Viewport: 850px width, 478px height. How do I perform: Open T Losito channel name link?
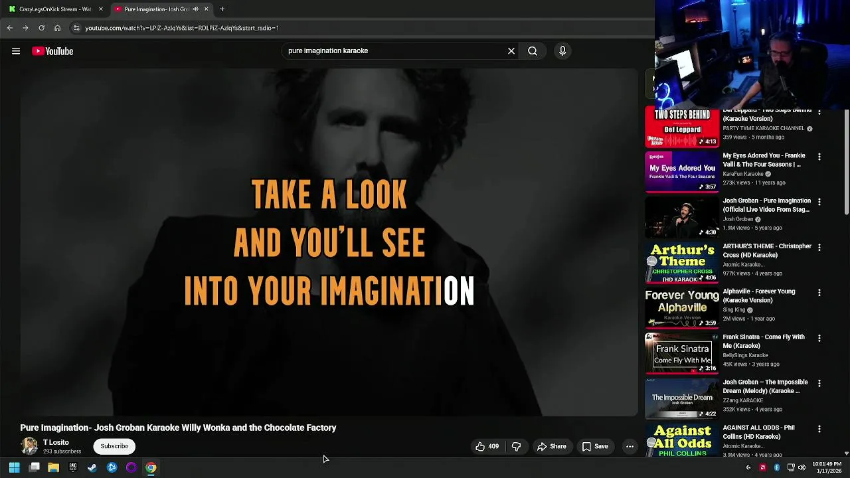tap(56, 442)
